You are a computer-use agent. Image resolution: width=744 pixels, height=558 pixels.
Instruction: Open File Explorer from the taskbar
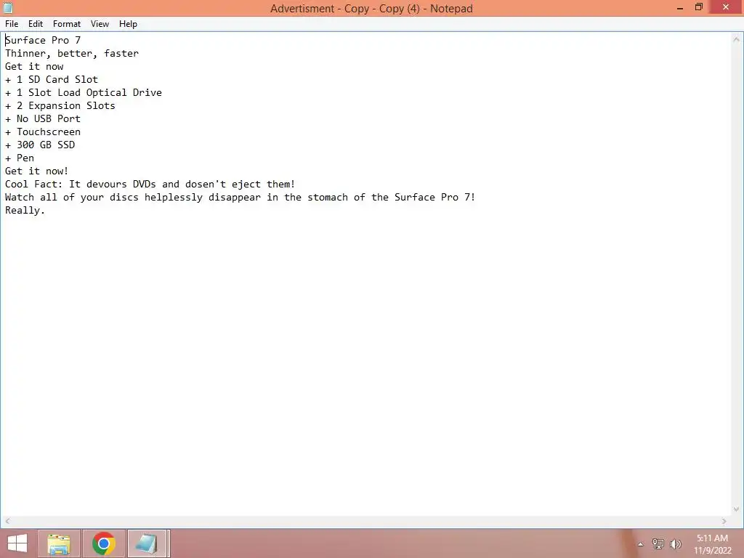tap(59, 543)
